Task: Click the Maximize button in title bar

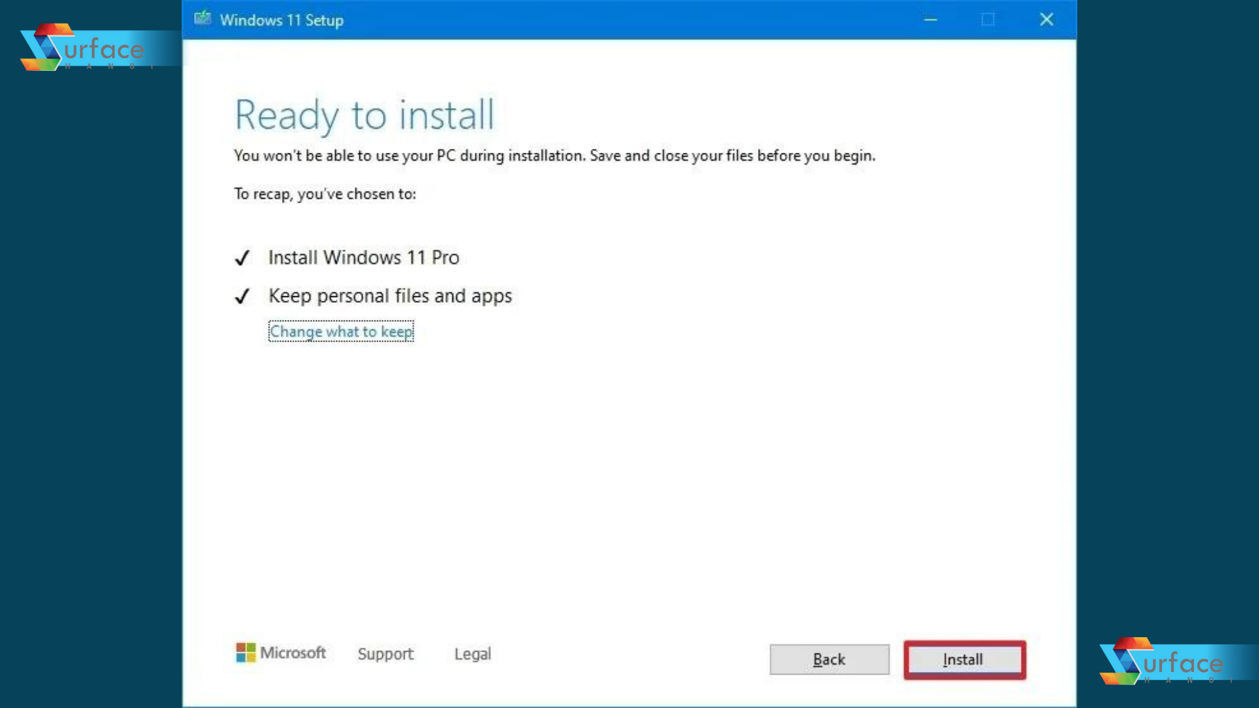Action: 988,20
